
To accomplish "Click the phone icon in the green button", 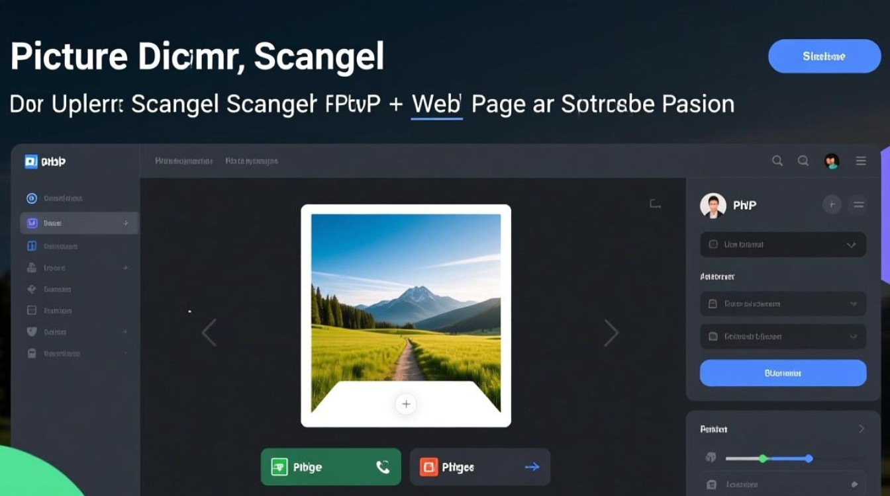I will (x=383, y=467).
